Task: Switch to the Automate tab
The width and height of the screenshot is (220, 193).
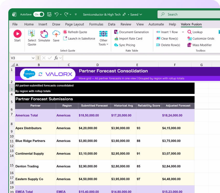Action: (156, 24)
